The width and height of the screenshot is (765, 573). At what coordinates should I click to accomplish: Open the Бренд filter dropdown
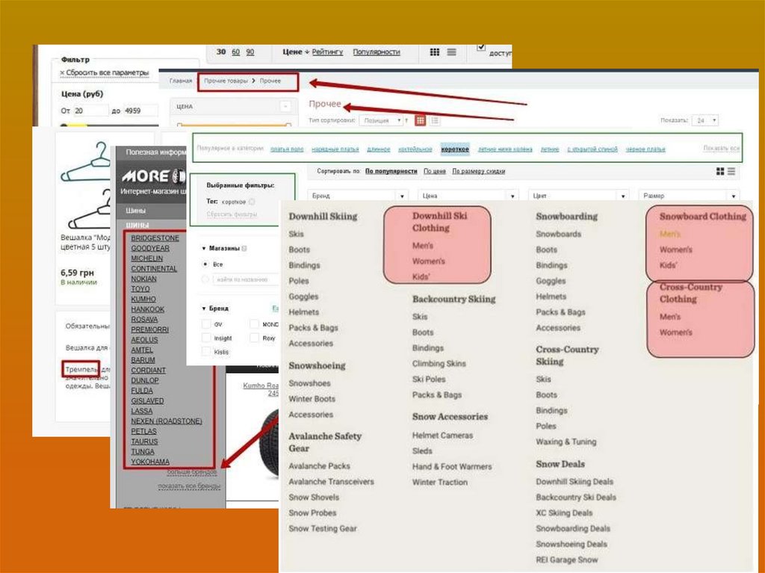(x=358, y=196)
